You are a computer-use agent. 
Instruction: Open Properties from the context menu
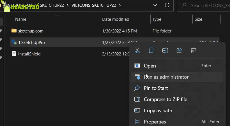[x=177, y=122]
